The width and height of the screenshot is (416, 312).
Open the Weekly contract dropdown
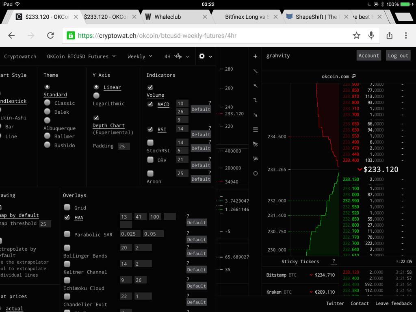(x=140, y=56)
